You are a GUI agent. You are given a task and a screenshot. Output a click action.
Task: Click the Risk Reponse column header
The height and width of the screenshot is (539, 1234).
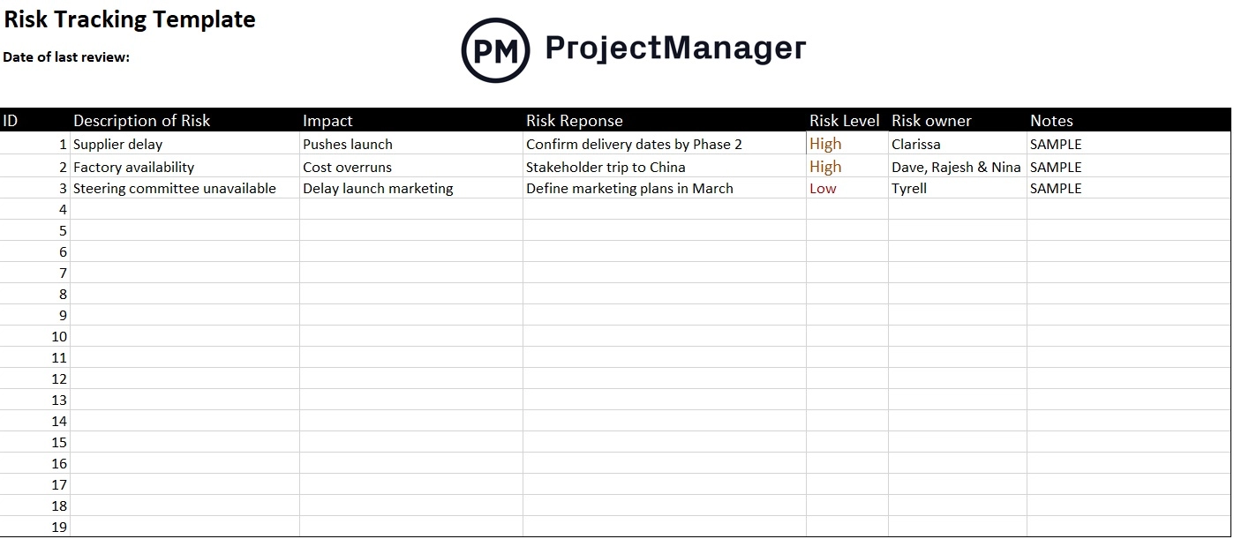[x=575, y=121]
